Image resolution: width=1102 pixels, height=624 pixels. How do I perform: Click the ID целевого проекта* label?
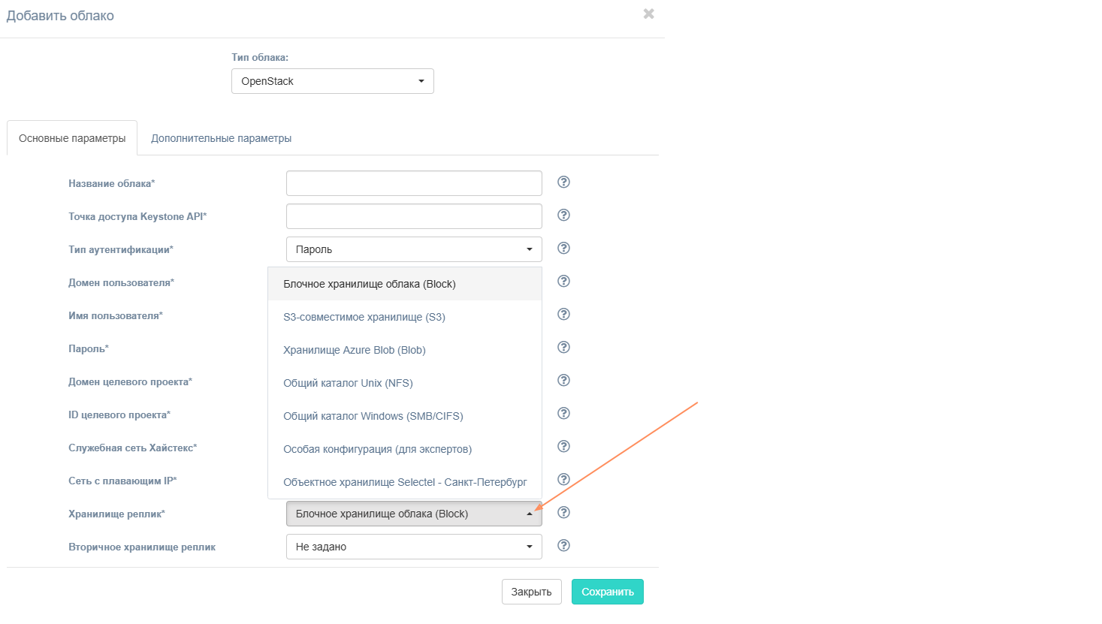click(119, 414)
